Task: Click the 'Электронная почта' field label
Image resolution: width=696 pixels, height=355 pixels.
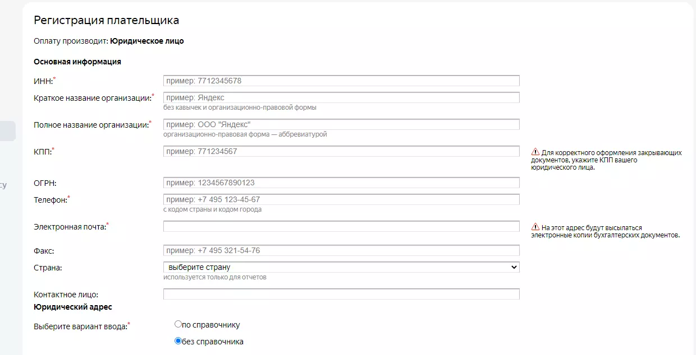Action: tap(70, 227)
